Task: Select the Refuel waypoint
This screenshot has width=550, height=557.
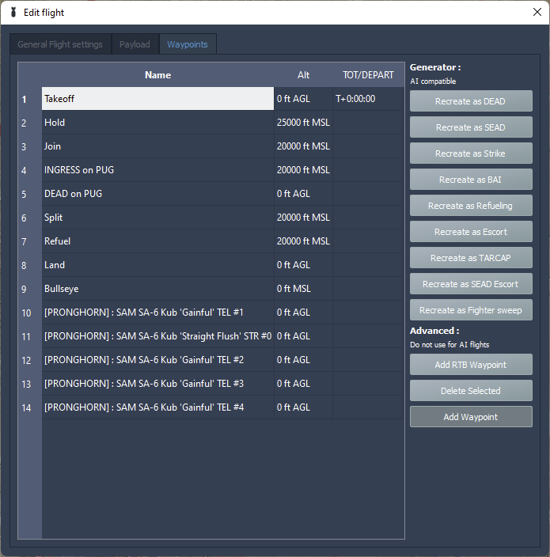Action: (157, 241)
